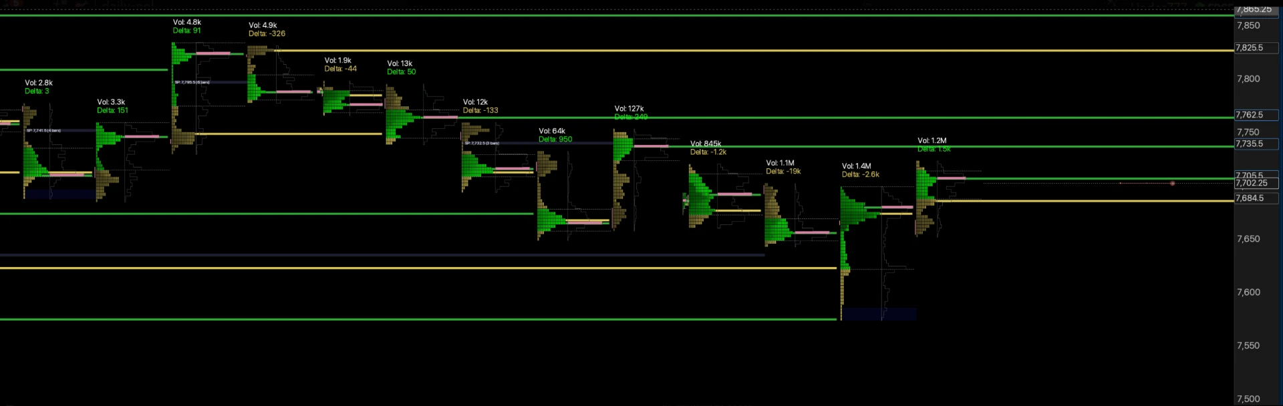Click the "Vol: 1.9k" label

[x=338, y=61]
